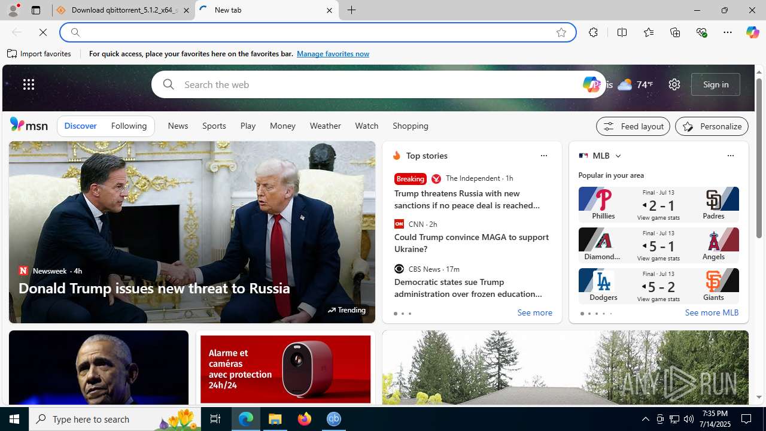Image resolution: width=766 pixels, height=431 pixels.
Task: Open Donald Trump Russia threat headline
Action: pyautogui.click(x=154, y=288)
